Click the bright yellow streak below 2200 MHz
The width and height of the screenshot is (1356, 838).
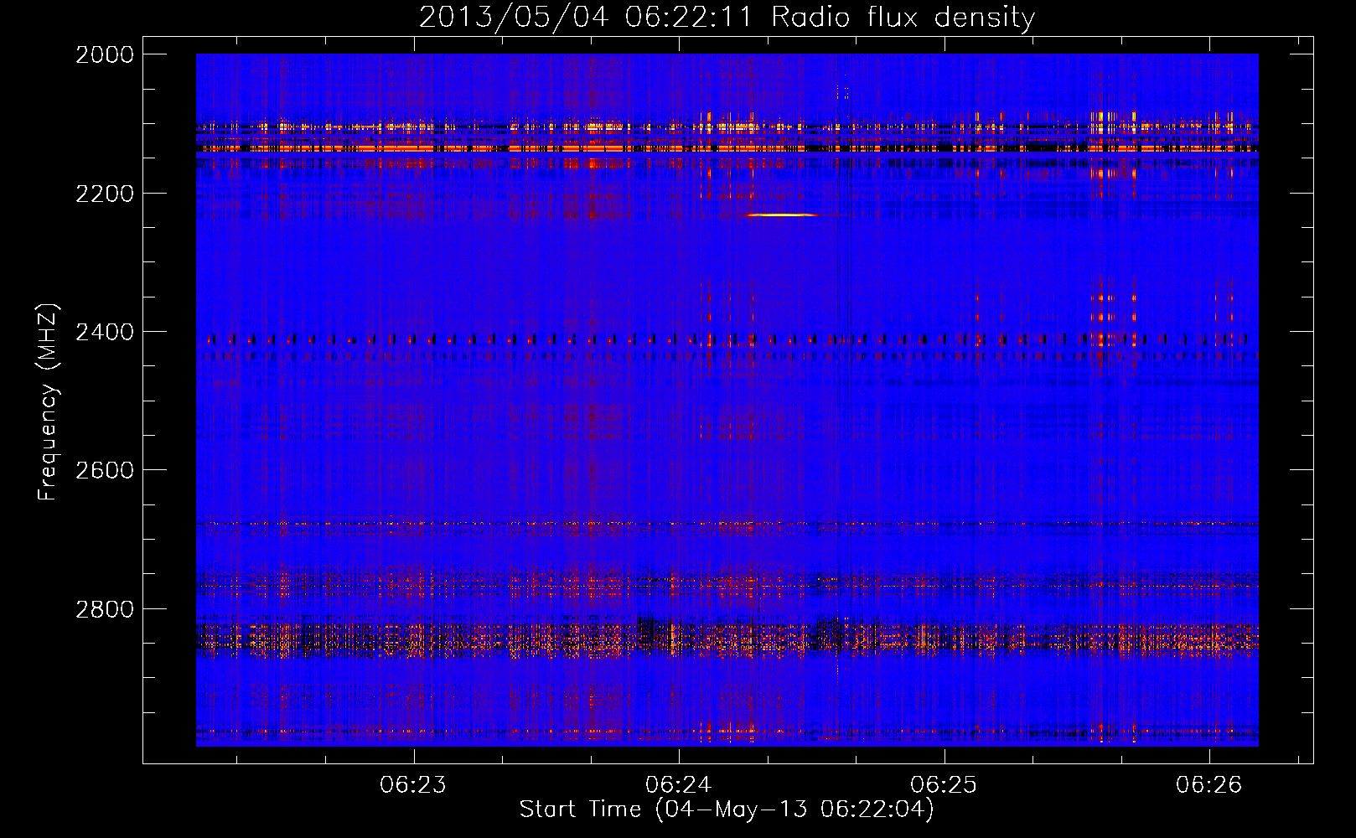pos(784,215)
